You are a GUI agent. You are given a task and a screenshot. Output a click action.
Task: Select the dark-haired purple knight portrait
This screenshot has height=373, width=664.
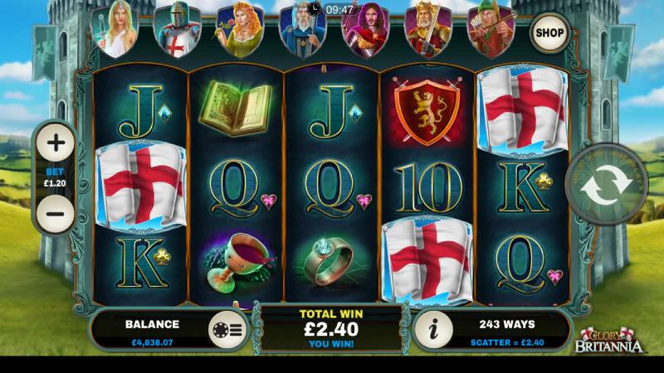tap(365, 31)
